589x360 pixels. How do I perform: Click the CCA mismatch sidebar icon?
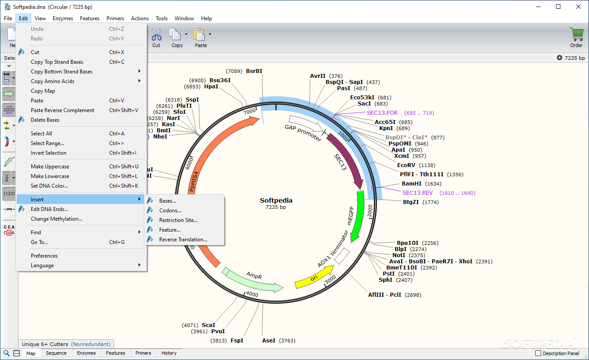(9, 230)
